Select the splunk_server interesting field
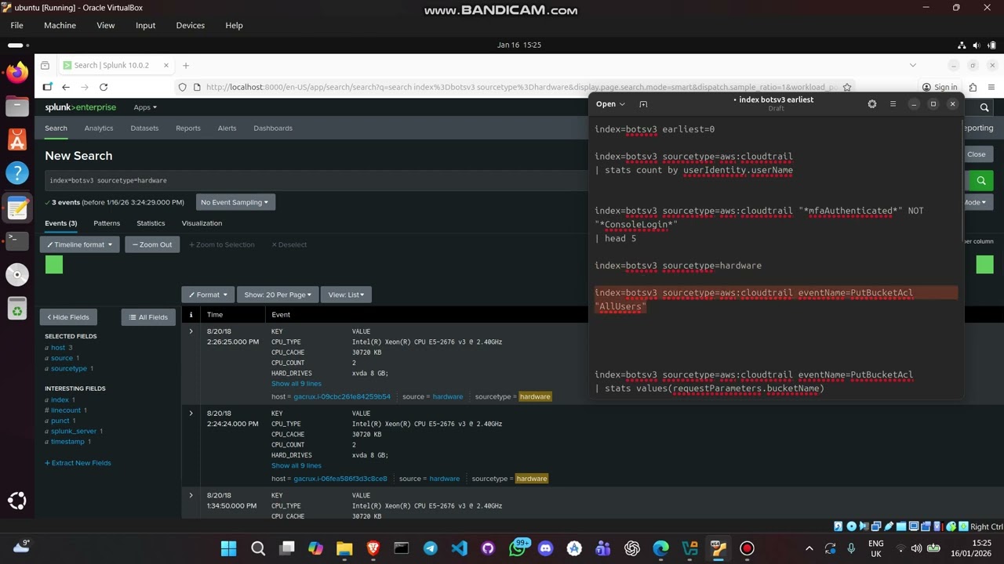This screenshot has width=1004, height=564. [x=74, y=431]
